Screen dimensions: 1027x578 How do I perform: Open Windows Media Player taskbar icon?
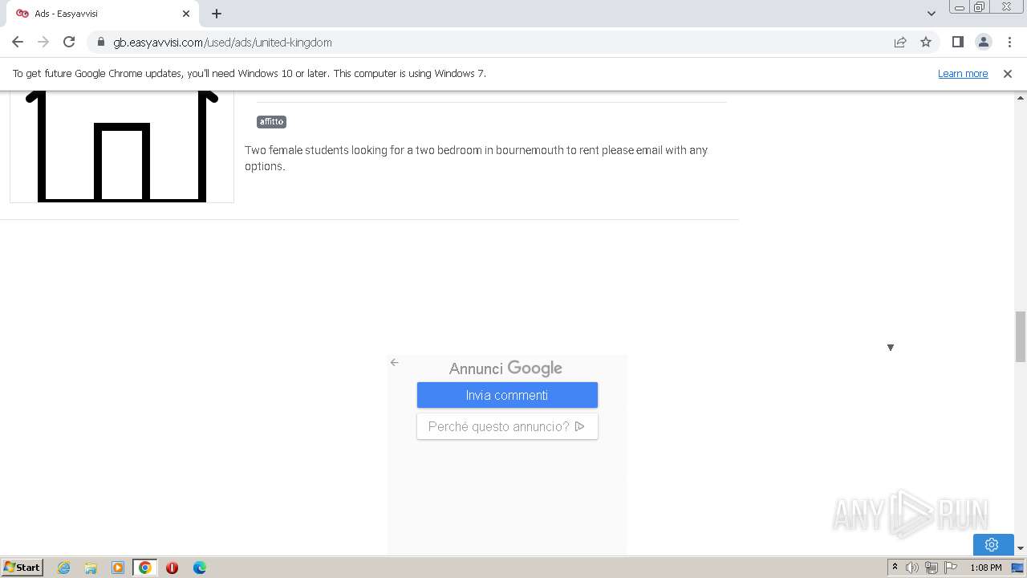(118, 568)
